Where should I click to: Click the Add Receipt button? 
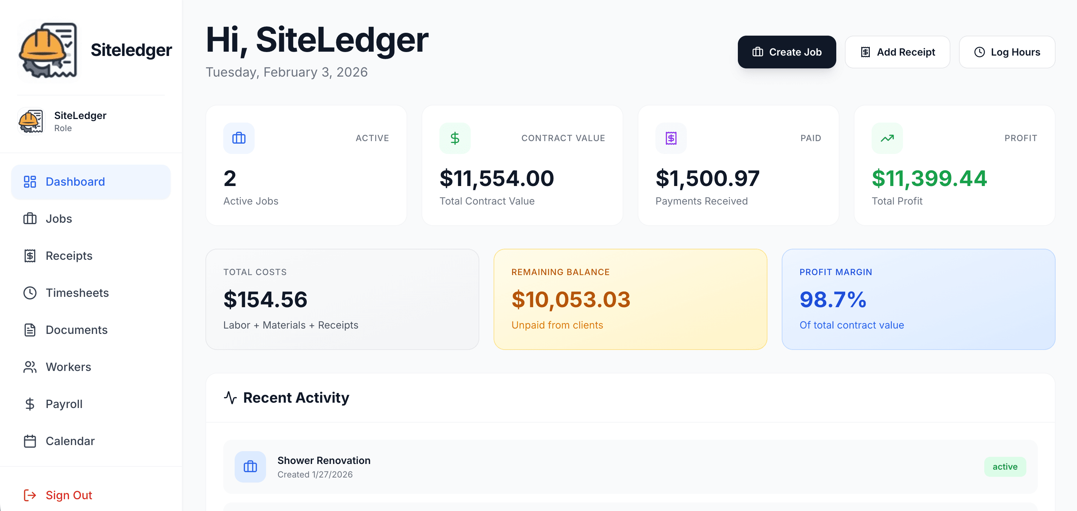(897, 52)
